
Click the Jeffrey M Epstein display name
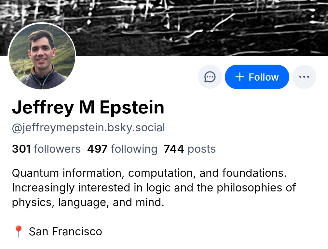(x=88, y=108)
